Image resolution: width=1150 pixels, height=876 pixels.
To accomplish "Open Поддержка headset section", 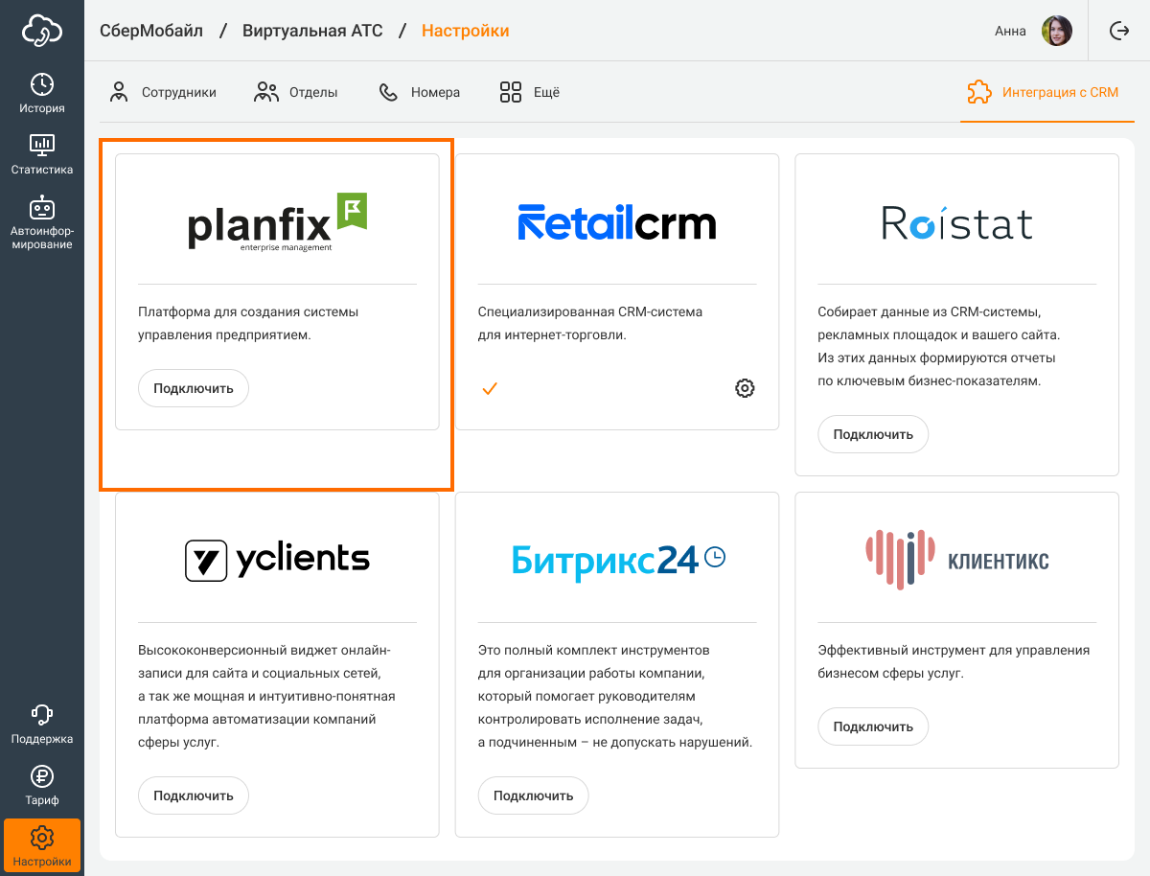I will point(42,724).
